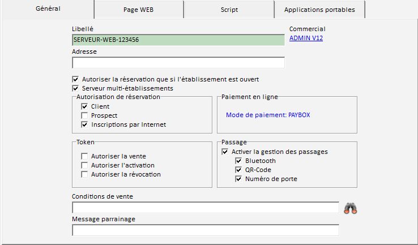Switch to the Général tab

tap(48, 8)
